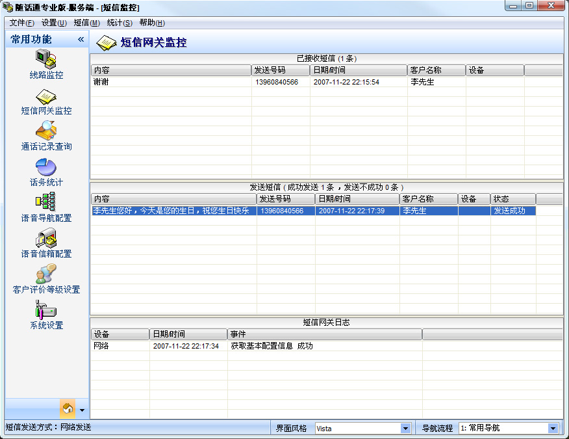Expand the 导航流程 常用导航 dropdown
Viewport: 569px width, 439px height.
553,429
